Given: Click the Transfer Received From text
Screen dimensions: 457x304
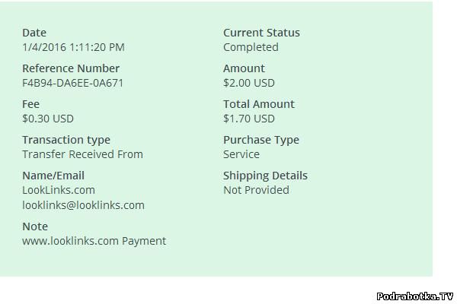Looking at the screenshot, I should (82, 154).
